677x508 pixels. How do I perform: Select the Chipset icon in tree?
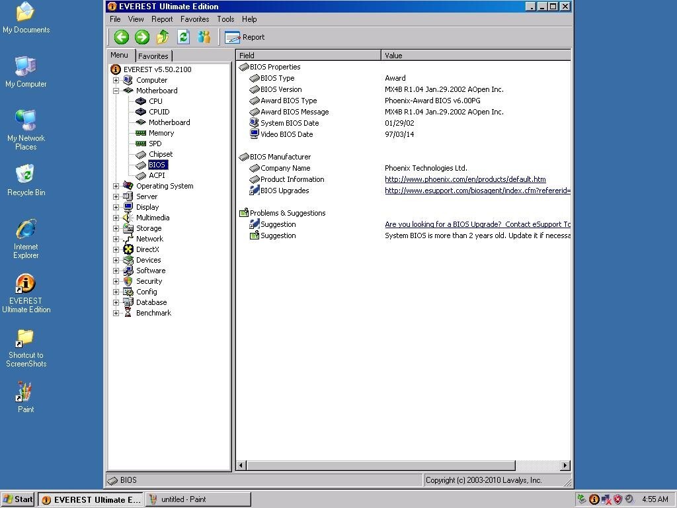point(141,154)
